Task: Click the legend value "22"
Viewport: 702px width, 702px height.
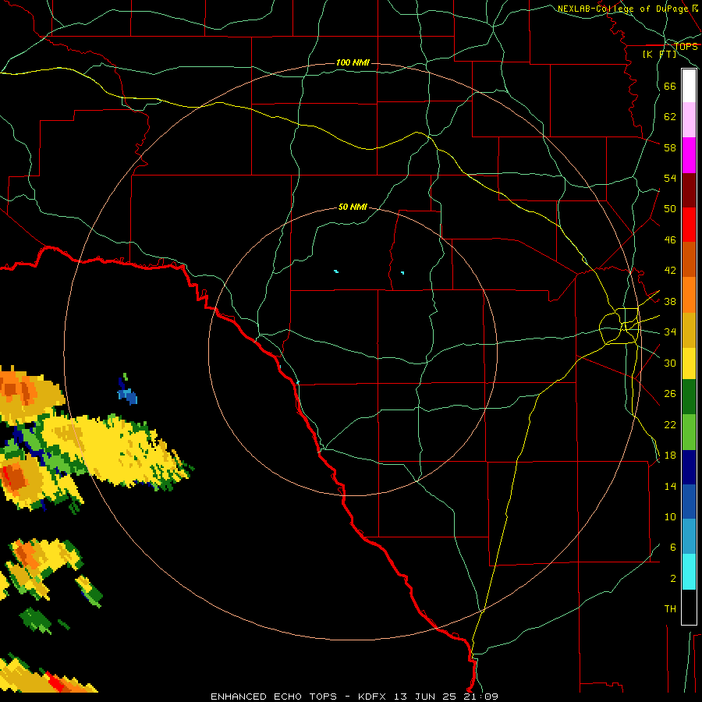Action: (x=670, y=424)
